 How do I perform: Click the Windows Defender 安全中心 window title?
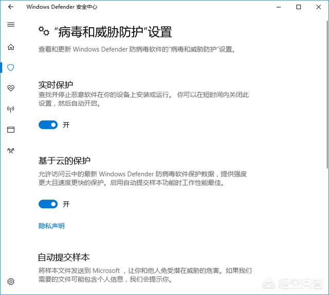click(x=62, y=7)
